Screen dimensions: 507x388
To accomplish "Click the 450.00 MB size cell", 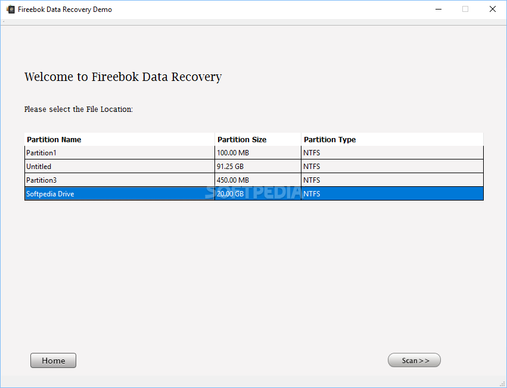I will pyautogui.click(x=258, y=180).
